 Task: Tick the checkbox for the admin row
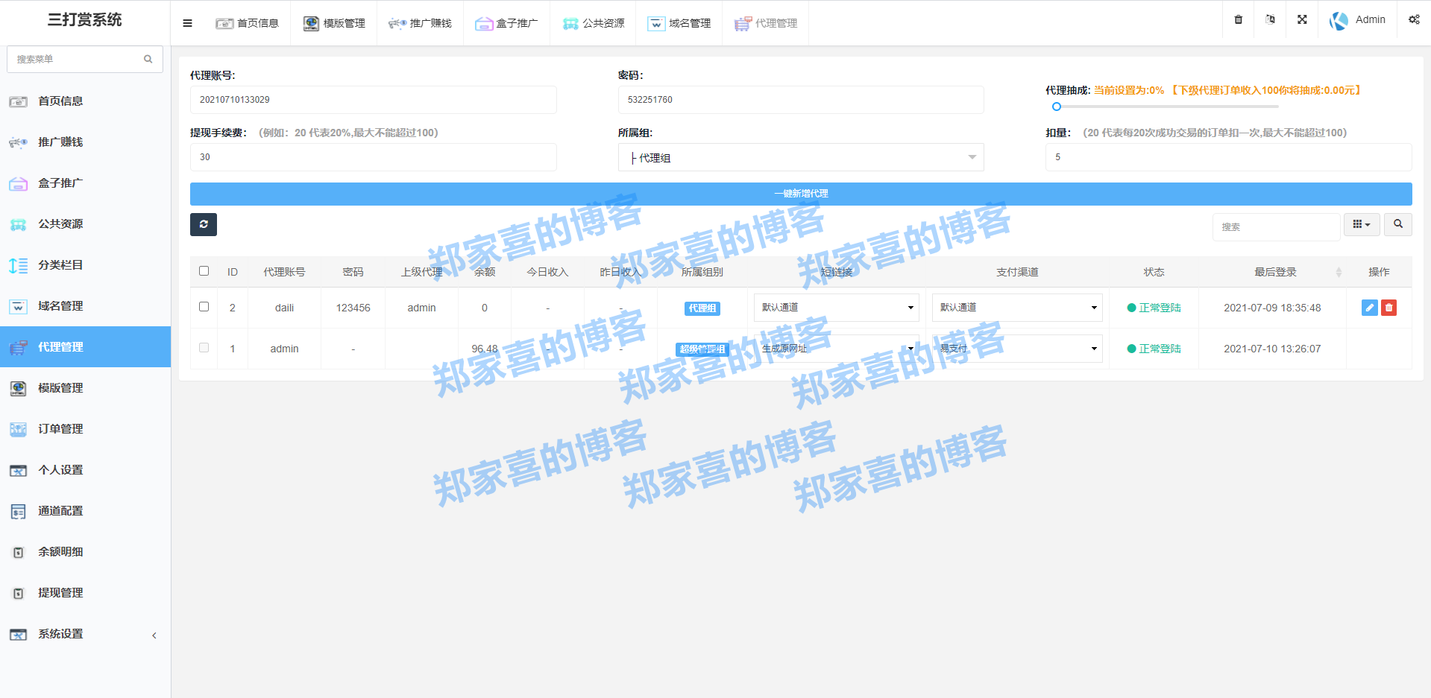tap(204, 348)
